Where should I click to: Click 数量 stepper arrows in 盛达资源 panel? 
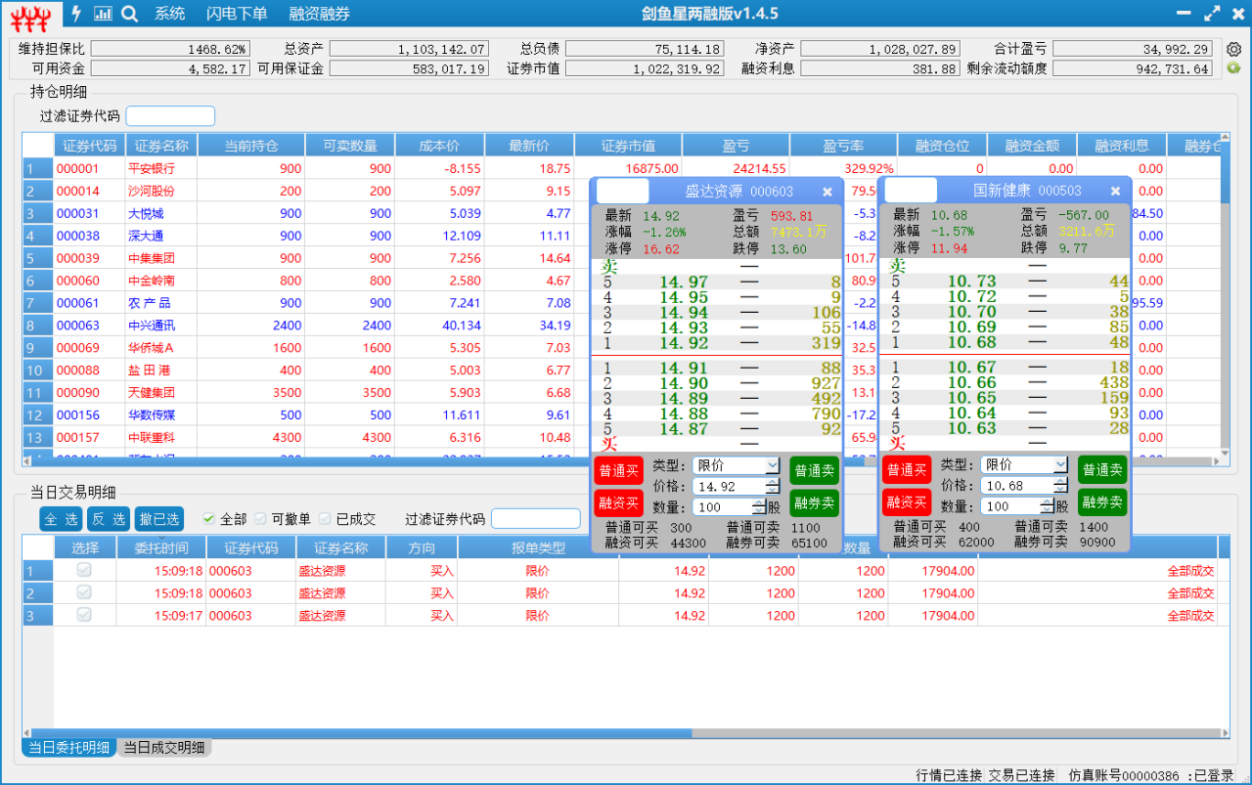tap(758, 506)
